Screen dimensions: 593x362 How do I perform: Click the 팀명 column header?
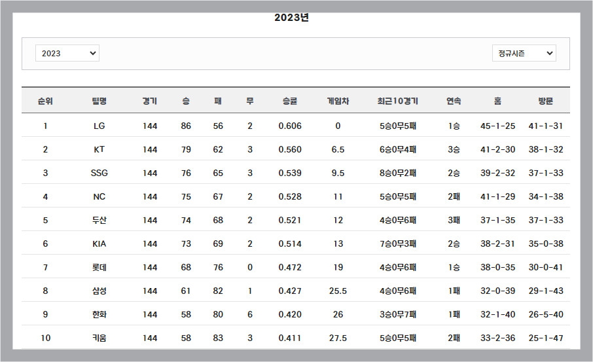click(99, 101)
